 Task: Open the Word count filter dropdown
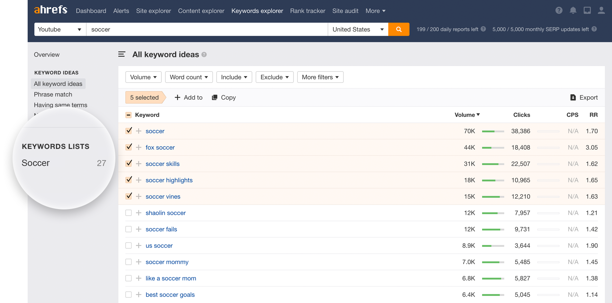[189, 77]
